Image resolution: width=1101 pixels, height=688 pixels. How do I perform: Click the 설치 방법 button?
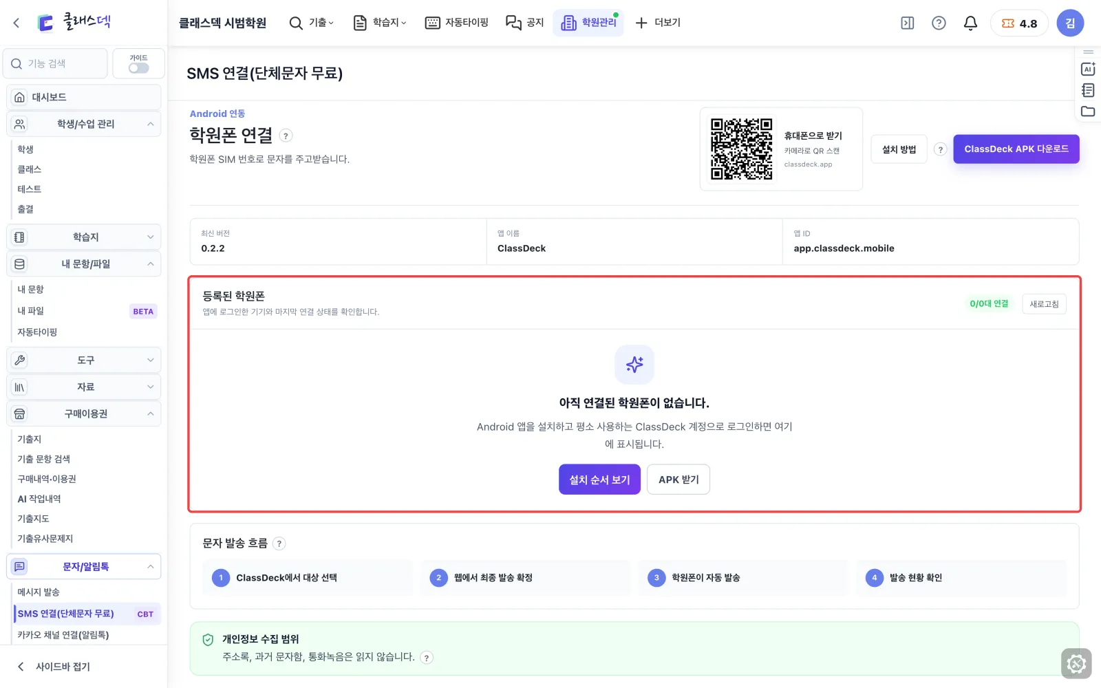pyautogui.click(x=899, y=149)
